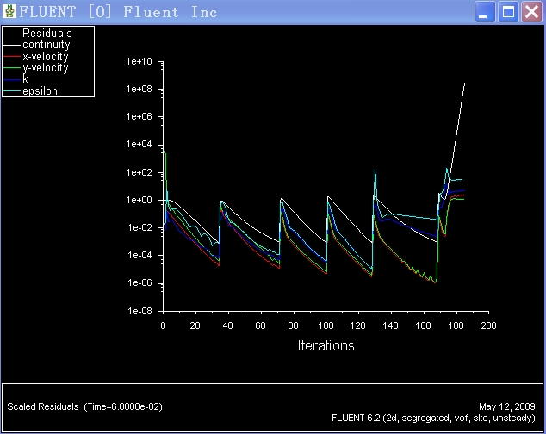This screenshot has width=546, height=434.
Task: Choose the y-velocity legend label
Action: point(46,68)
